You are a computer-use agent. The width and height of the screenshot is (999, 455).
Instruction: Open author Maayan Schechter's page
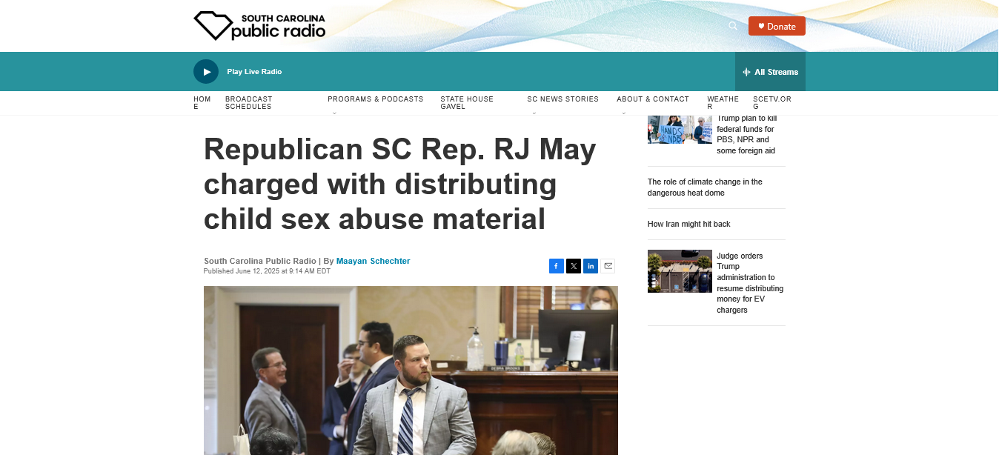pyautogui.click(x=373, y=261)
